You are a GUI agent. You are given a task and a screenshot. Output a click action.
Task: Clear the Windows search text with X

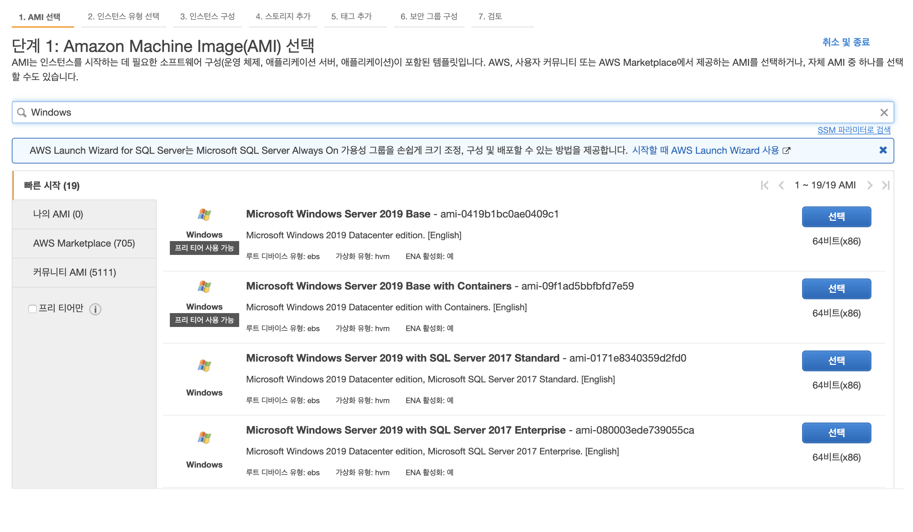pyautogui.click(x=884, y=113)
